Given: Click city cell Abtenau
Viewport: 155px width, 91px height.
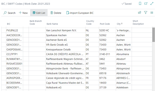Looking at the screenshot, I should [x=124, y=64].
